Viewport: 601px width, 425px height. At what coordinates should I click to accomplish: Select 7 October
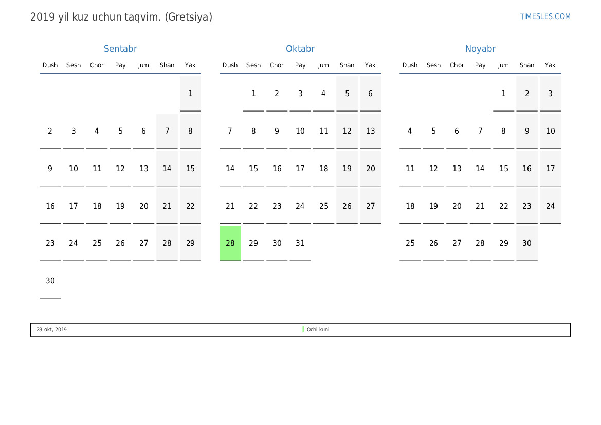click(x=230, y=131)
